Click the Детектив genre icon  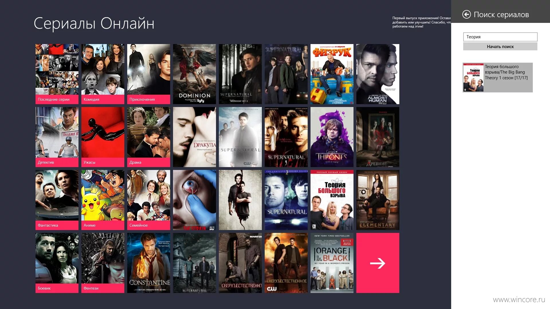[x=57, y=136]
